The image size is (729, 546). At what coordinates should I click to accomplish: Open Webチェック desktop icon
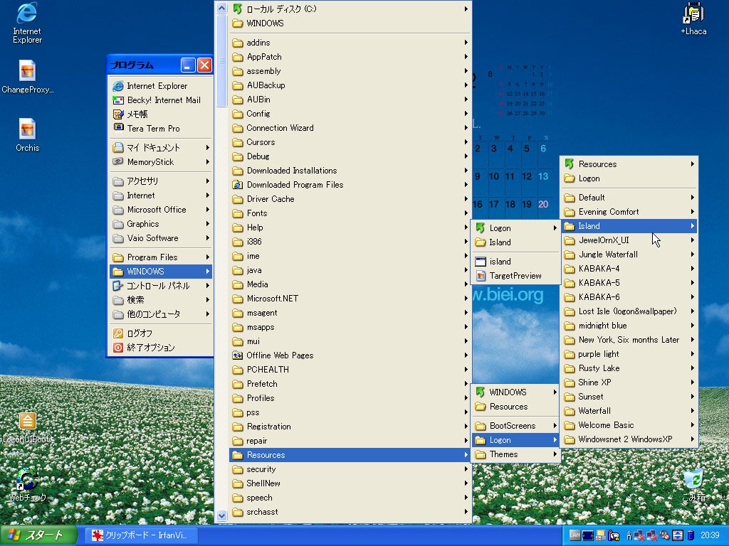(x=27, y=484)
